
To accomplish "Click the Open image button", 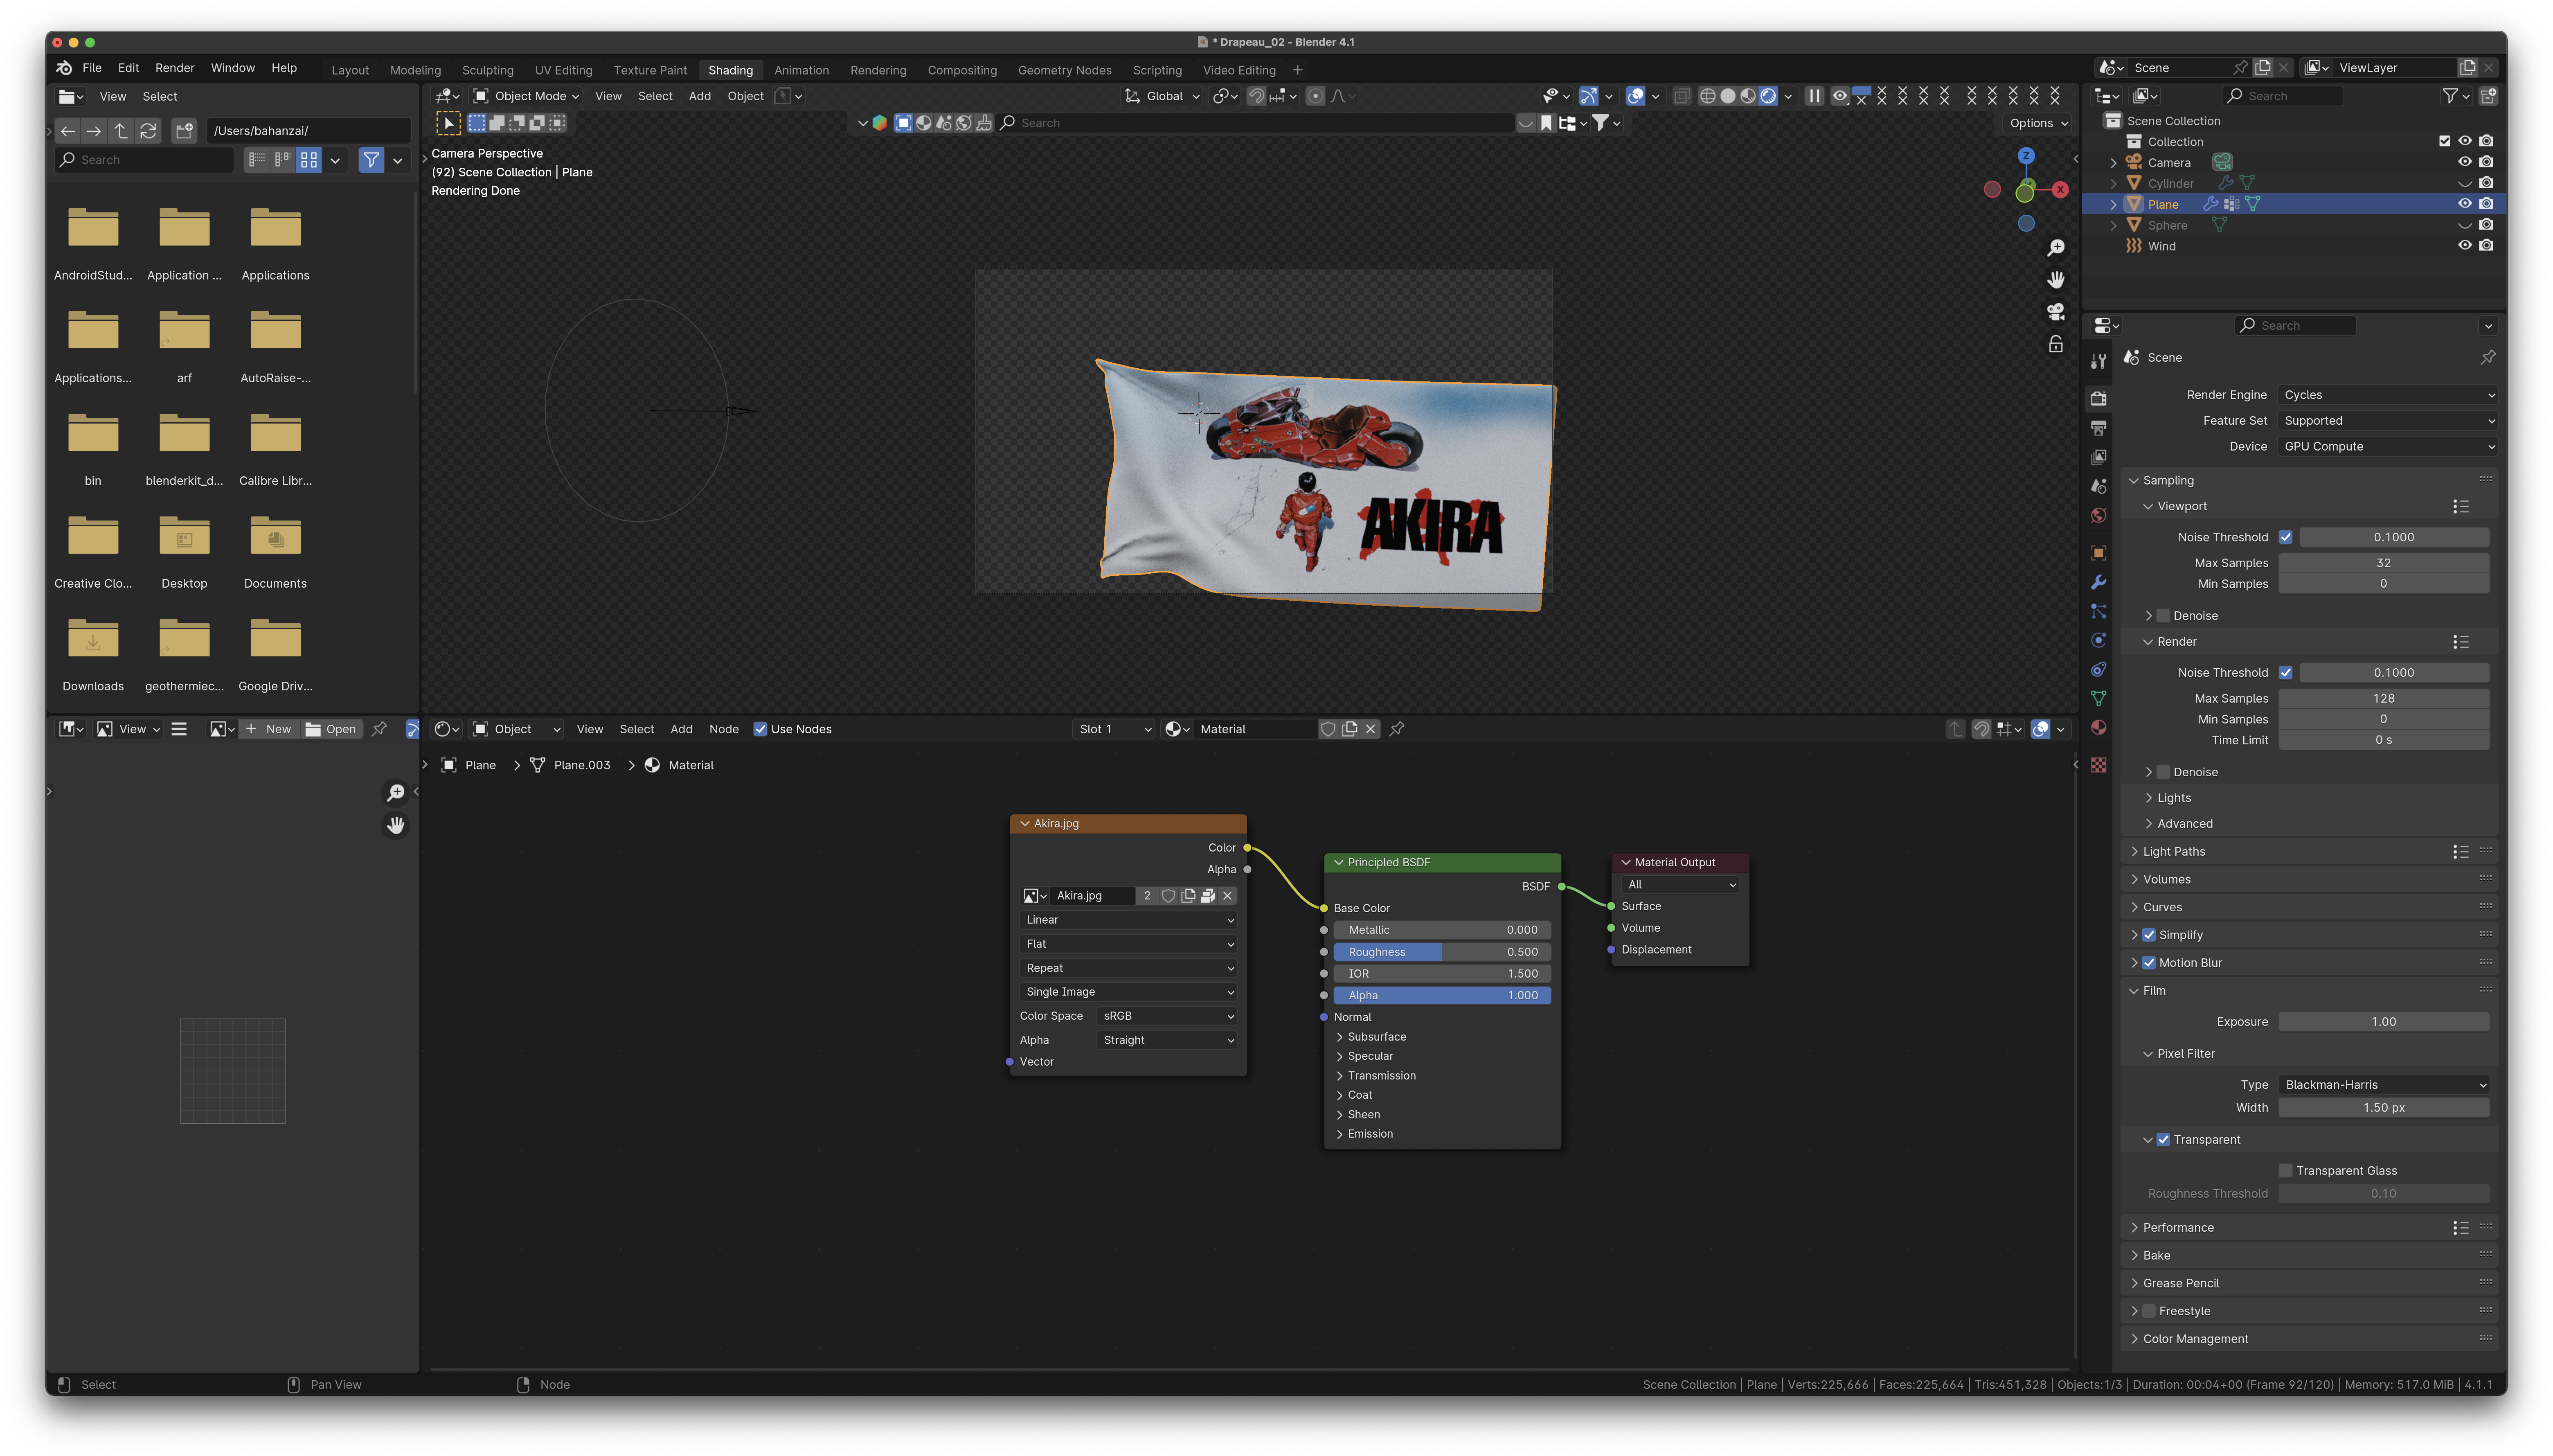I will click(331, 729).
